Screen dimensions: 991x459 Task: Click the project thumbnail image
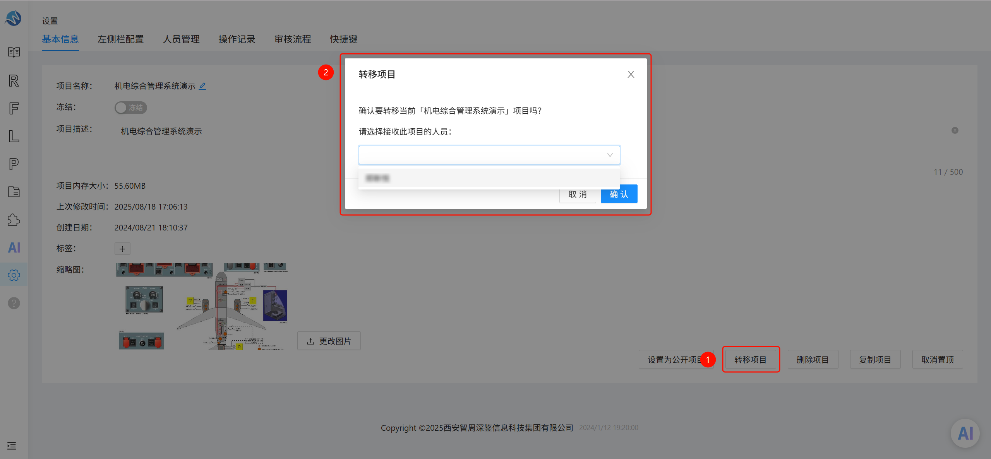point(202,307)
